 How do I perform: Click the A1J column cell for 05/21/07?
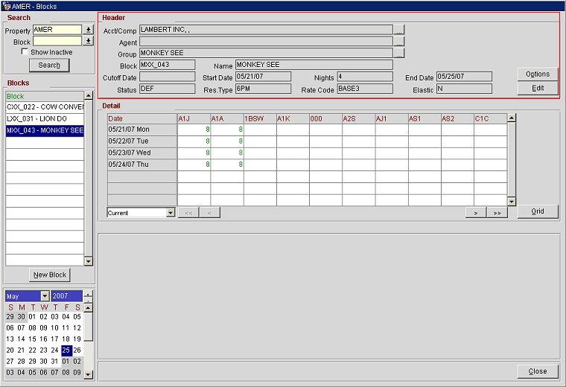pyautogui.click(x=194, y=129)
